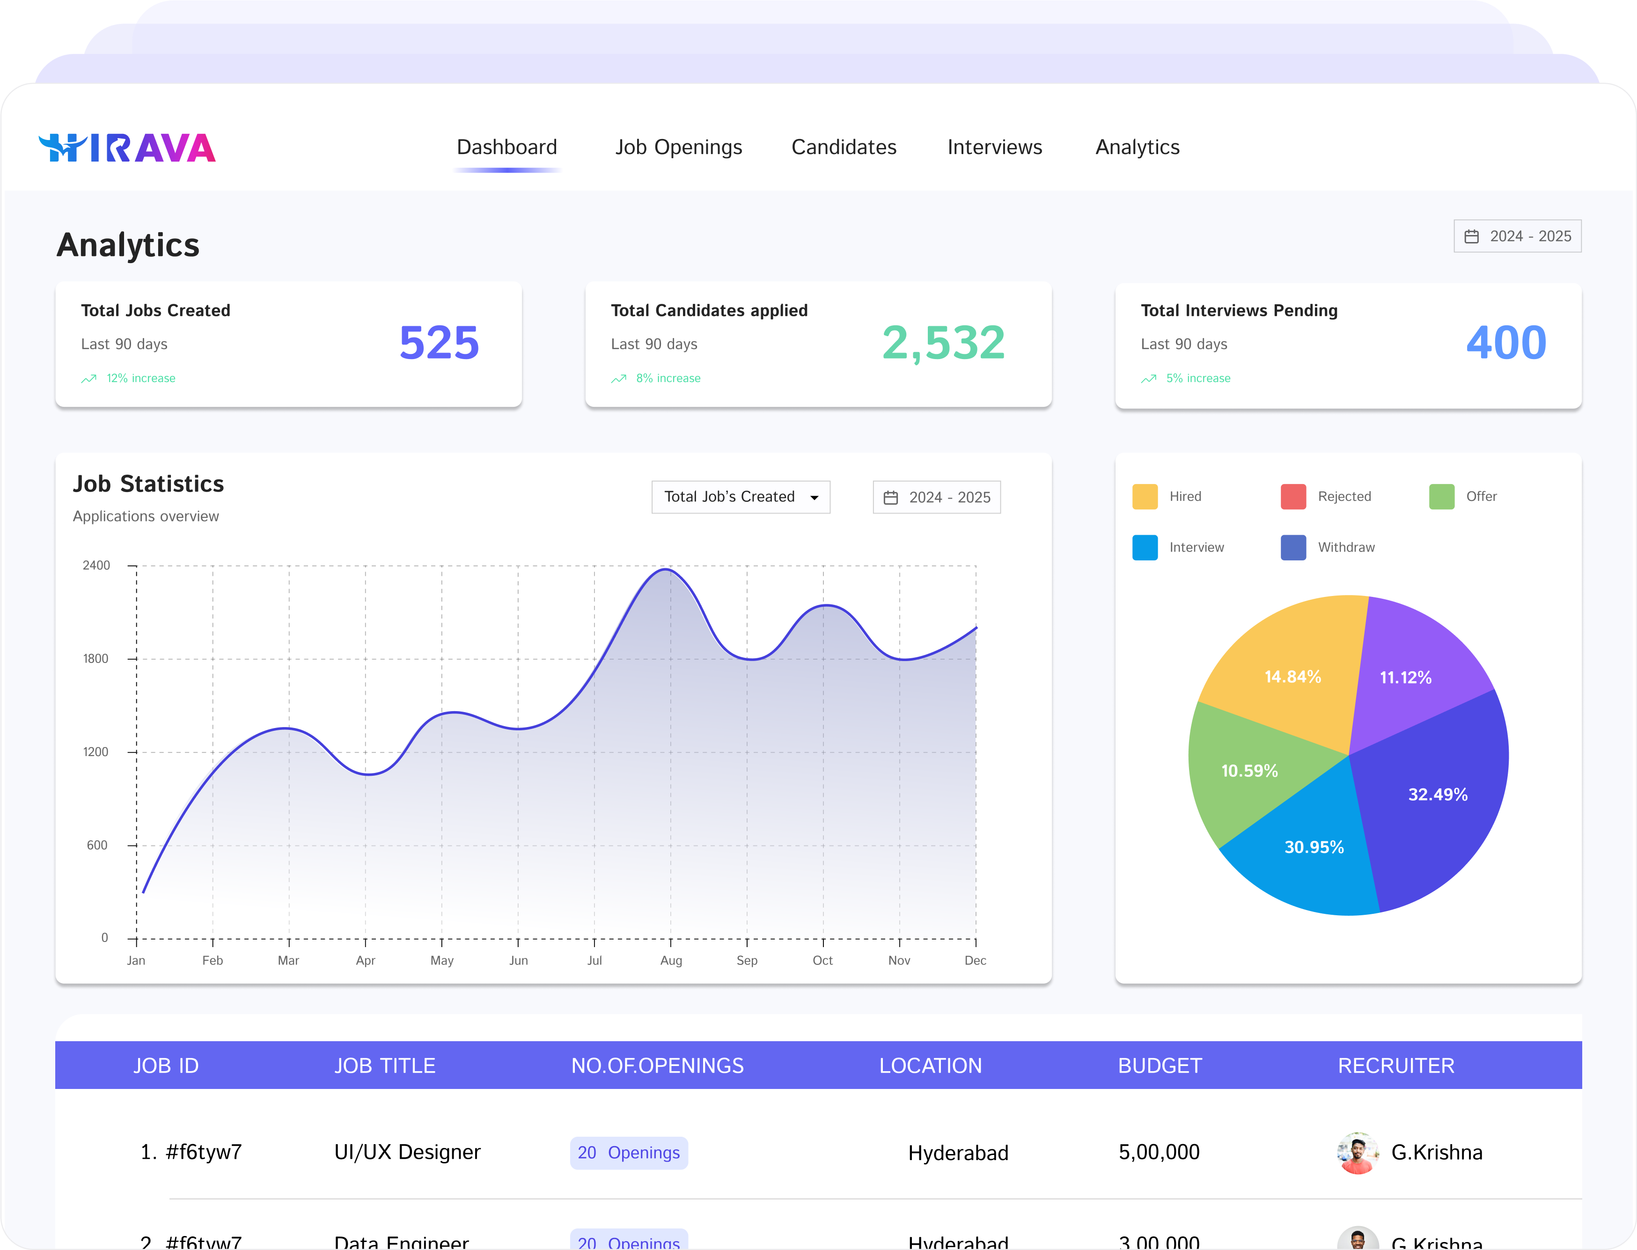The height and width of the screenshot is (1250, 1637).
Task: Click the #f6tyw7 job ID in the first row
Action: [203, 1152]
